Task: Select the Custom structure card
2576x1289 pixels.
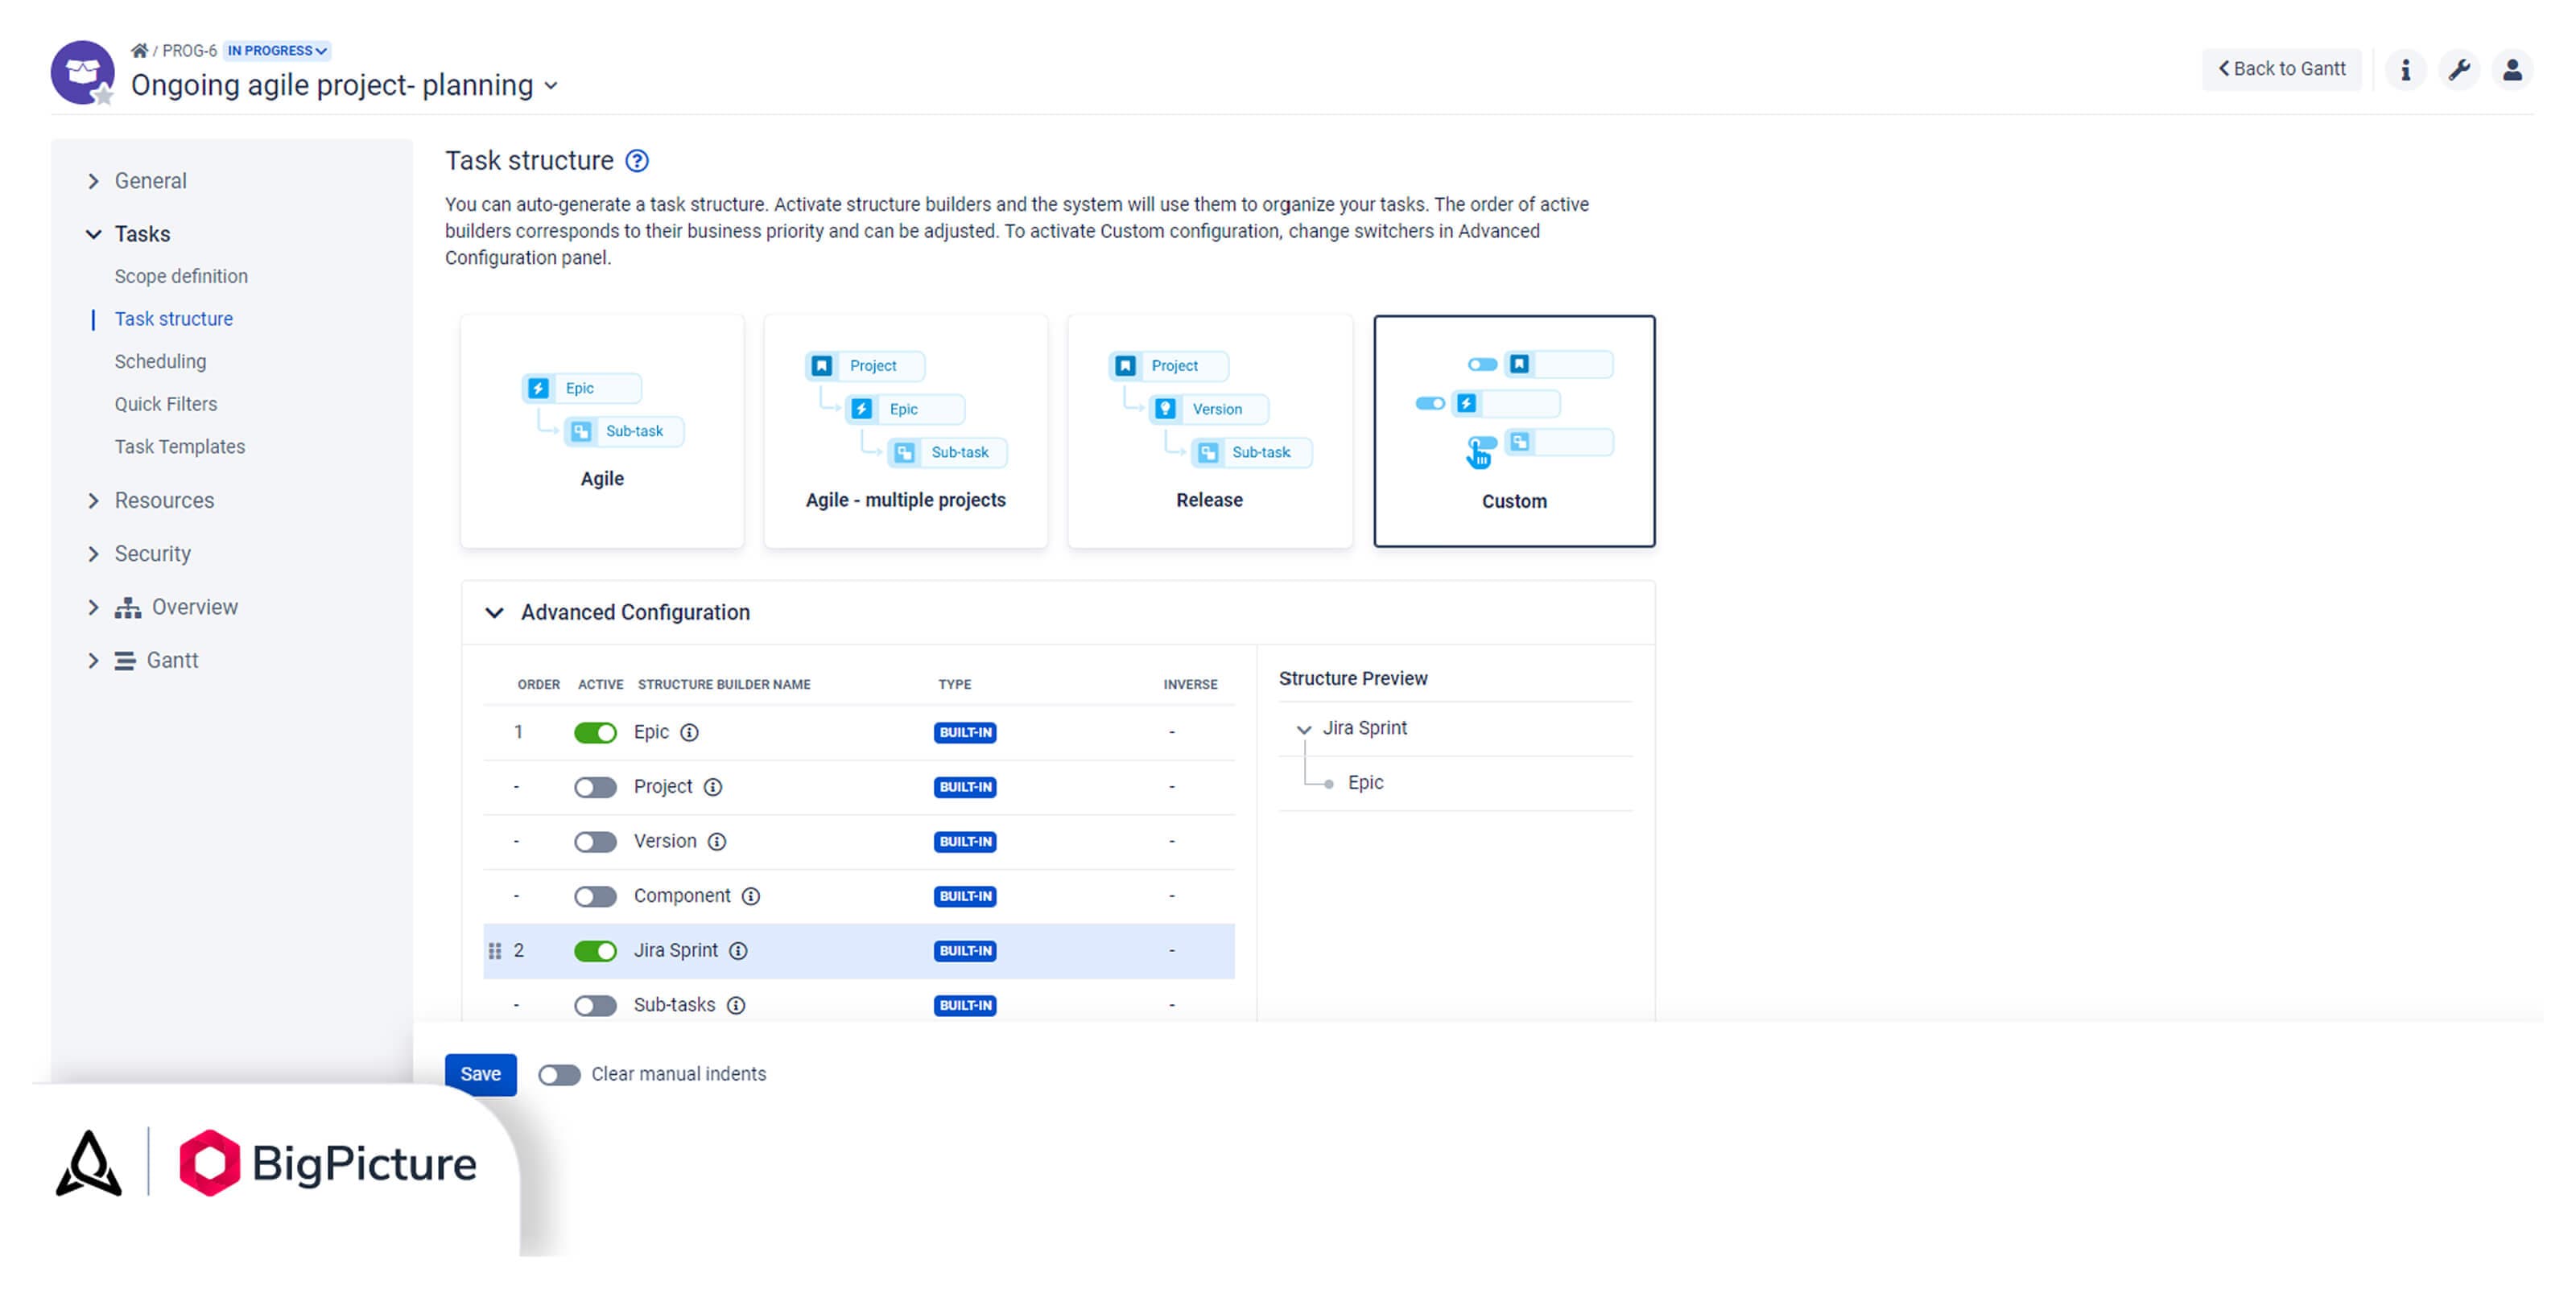Action: pos(1513,430)
